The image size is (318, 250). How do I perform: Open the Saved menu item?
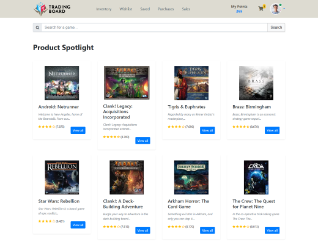pyautogui.click(x=145, y=9)
